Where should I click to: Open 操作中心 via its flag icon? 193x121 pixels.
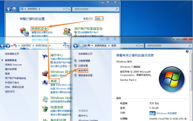pyautogui.click(x=45, y=57)
